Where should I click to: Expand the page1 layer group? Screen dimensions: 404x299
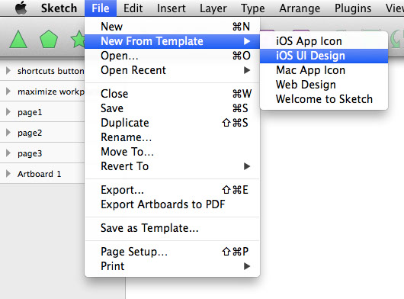tap(8, 111)
